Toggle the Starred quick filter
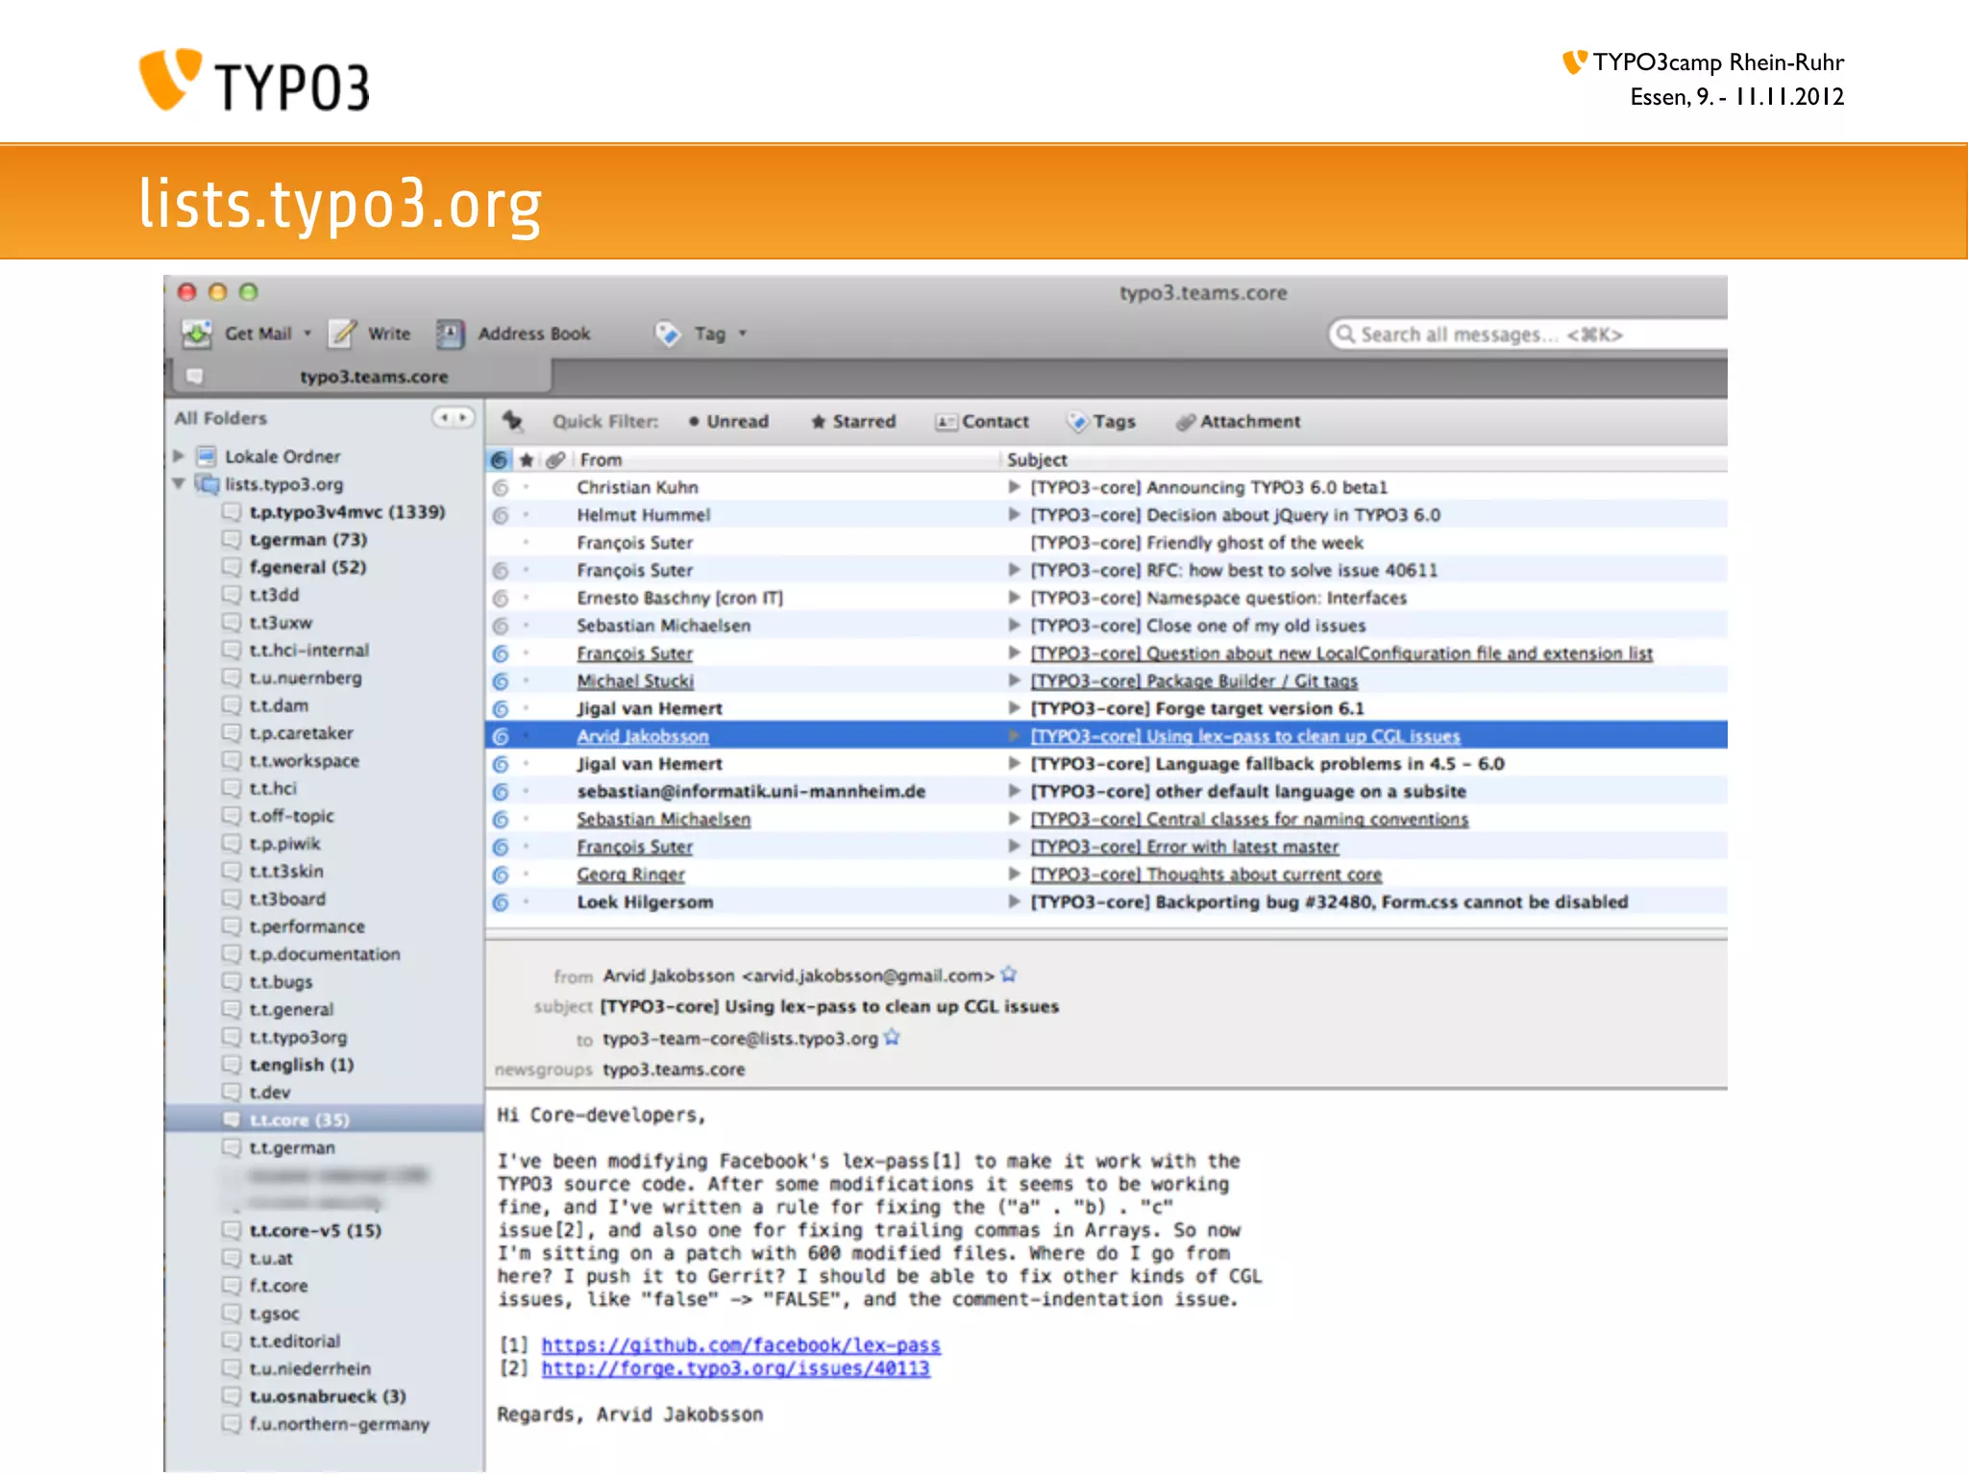 [853, 421]
